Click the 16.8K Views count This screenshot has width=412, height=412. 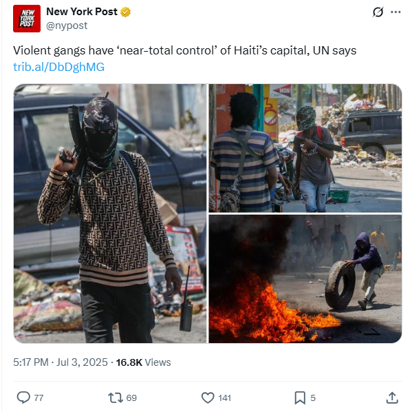tap(143, 362)
